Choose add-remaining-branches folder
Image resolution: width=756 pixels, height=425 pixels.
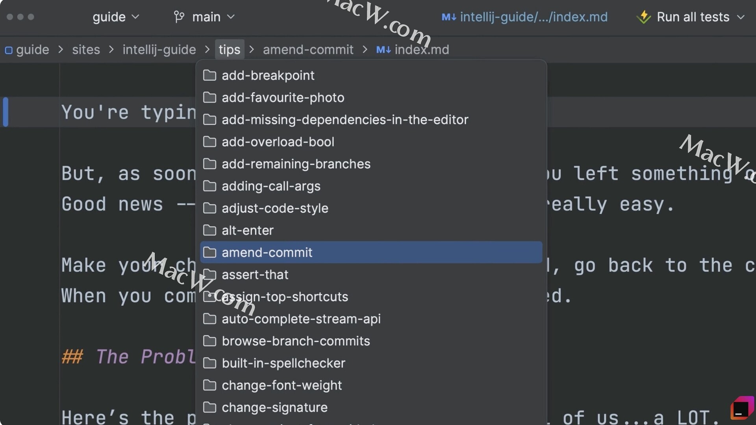point(371,164)
